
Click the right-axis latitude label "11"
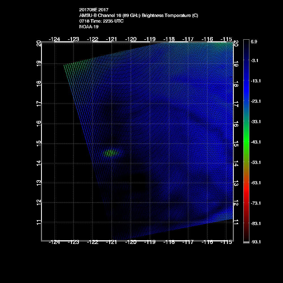236,222
